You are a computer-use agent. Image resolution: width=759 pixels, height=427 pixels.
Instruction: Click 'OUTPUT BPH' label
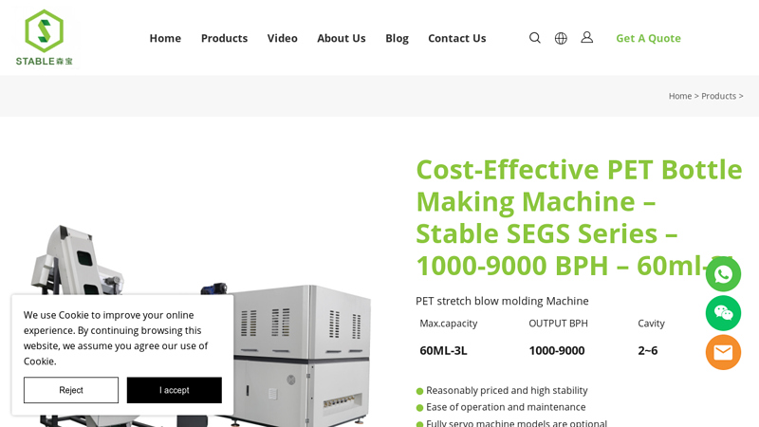558,324
